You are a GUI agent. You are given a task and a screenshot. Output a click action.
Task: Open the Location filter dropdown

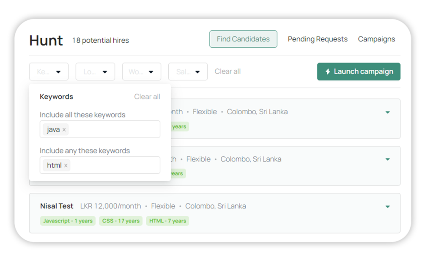95,71
